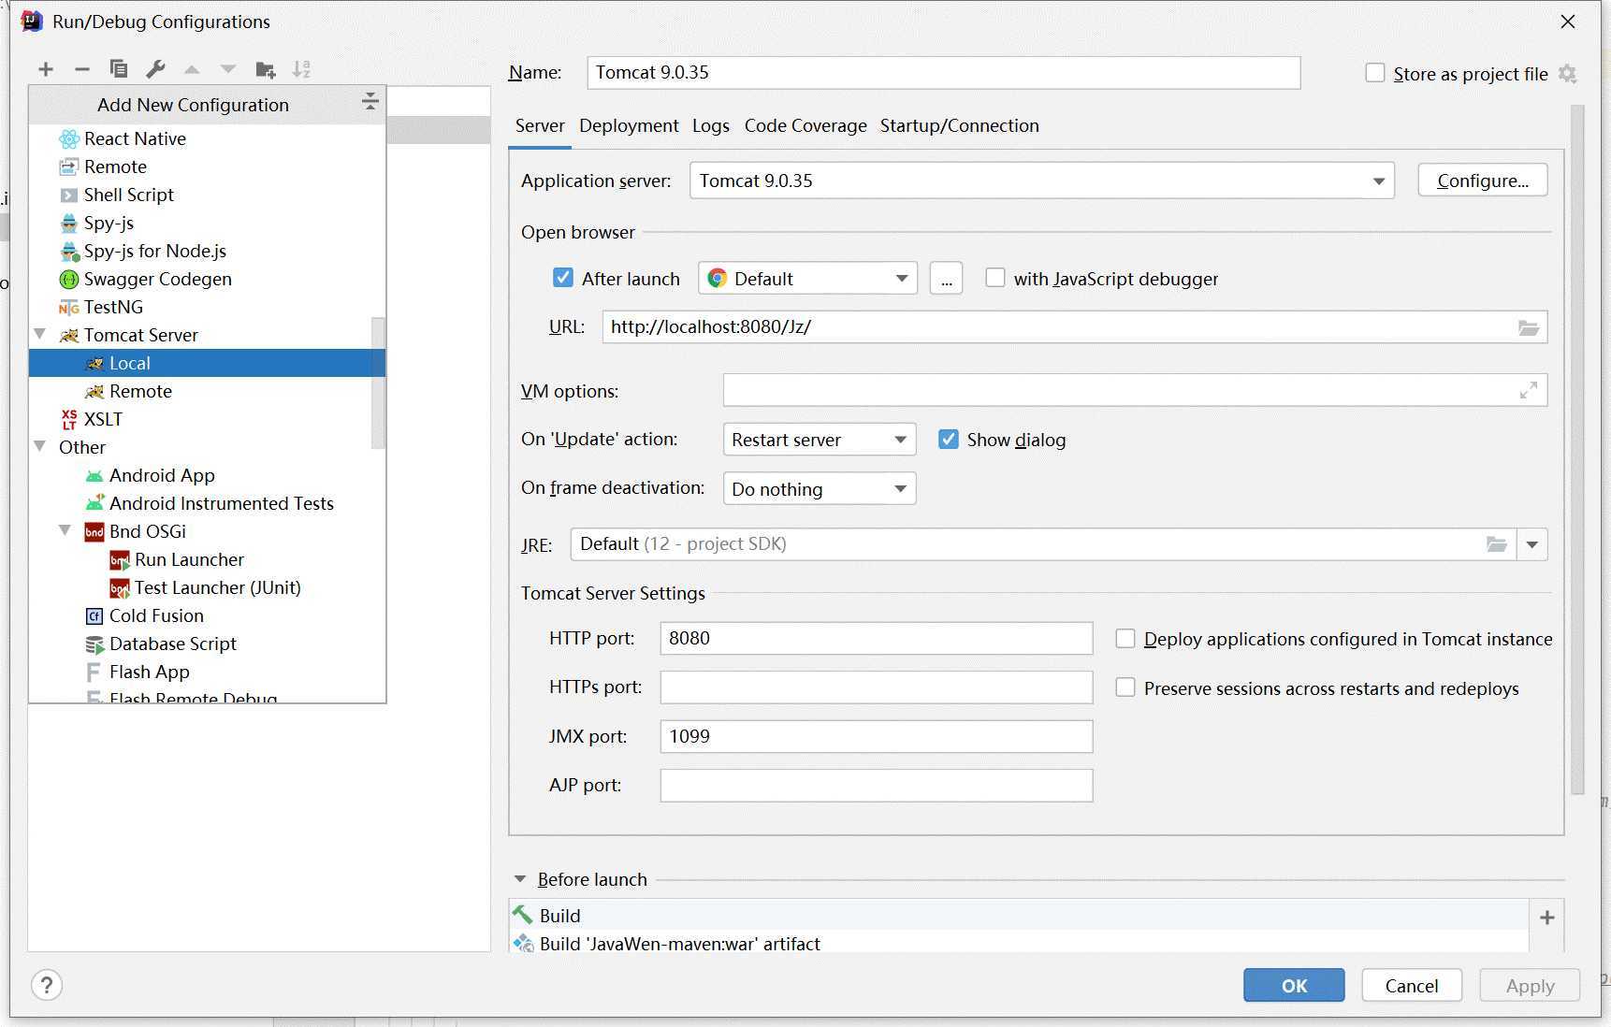Toggle Store as project file checkbox
This screenshot has width=1611, height=1027.
(x=1375, y=73)
